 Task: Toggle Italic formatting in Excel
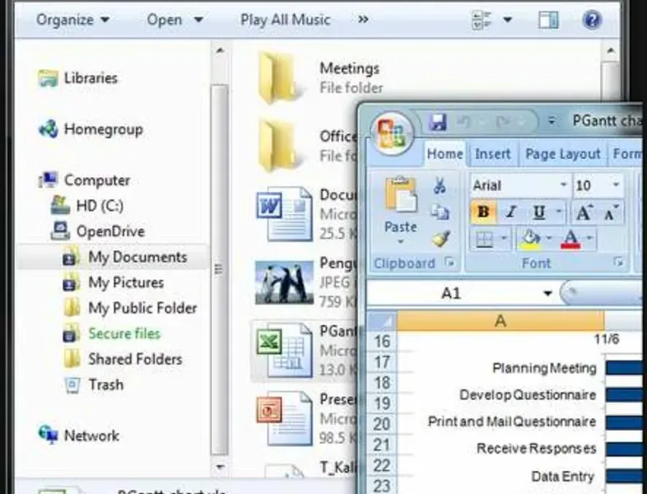point(511,212)
